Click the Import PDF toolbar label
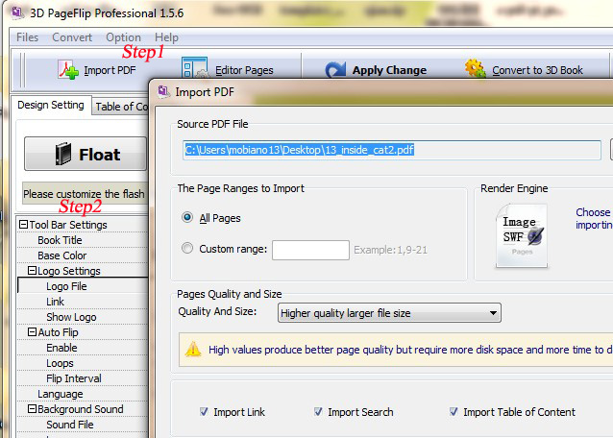This screenshot has width=613, height=438. (110, 70)
